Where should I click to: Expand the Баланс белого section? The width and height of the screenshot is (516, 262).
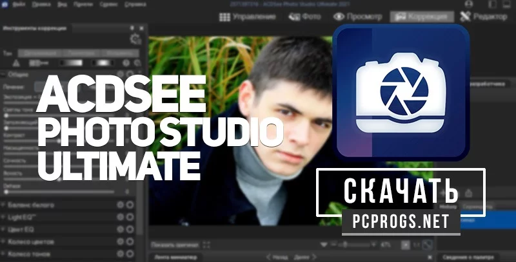(x=3, y=205)
